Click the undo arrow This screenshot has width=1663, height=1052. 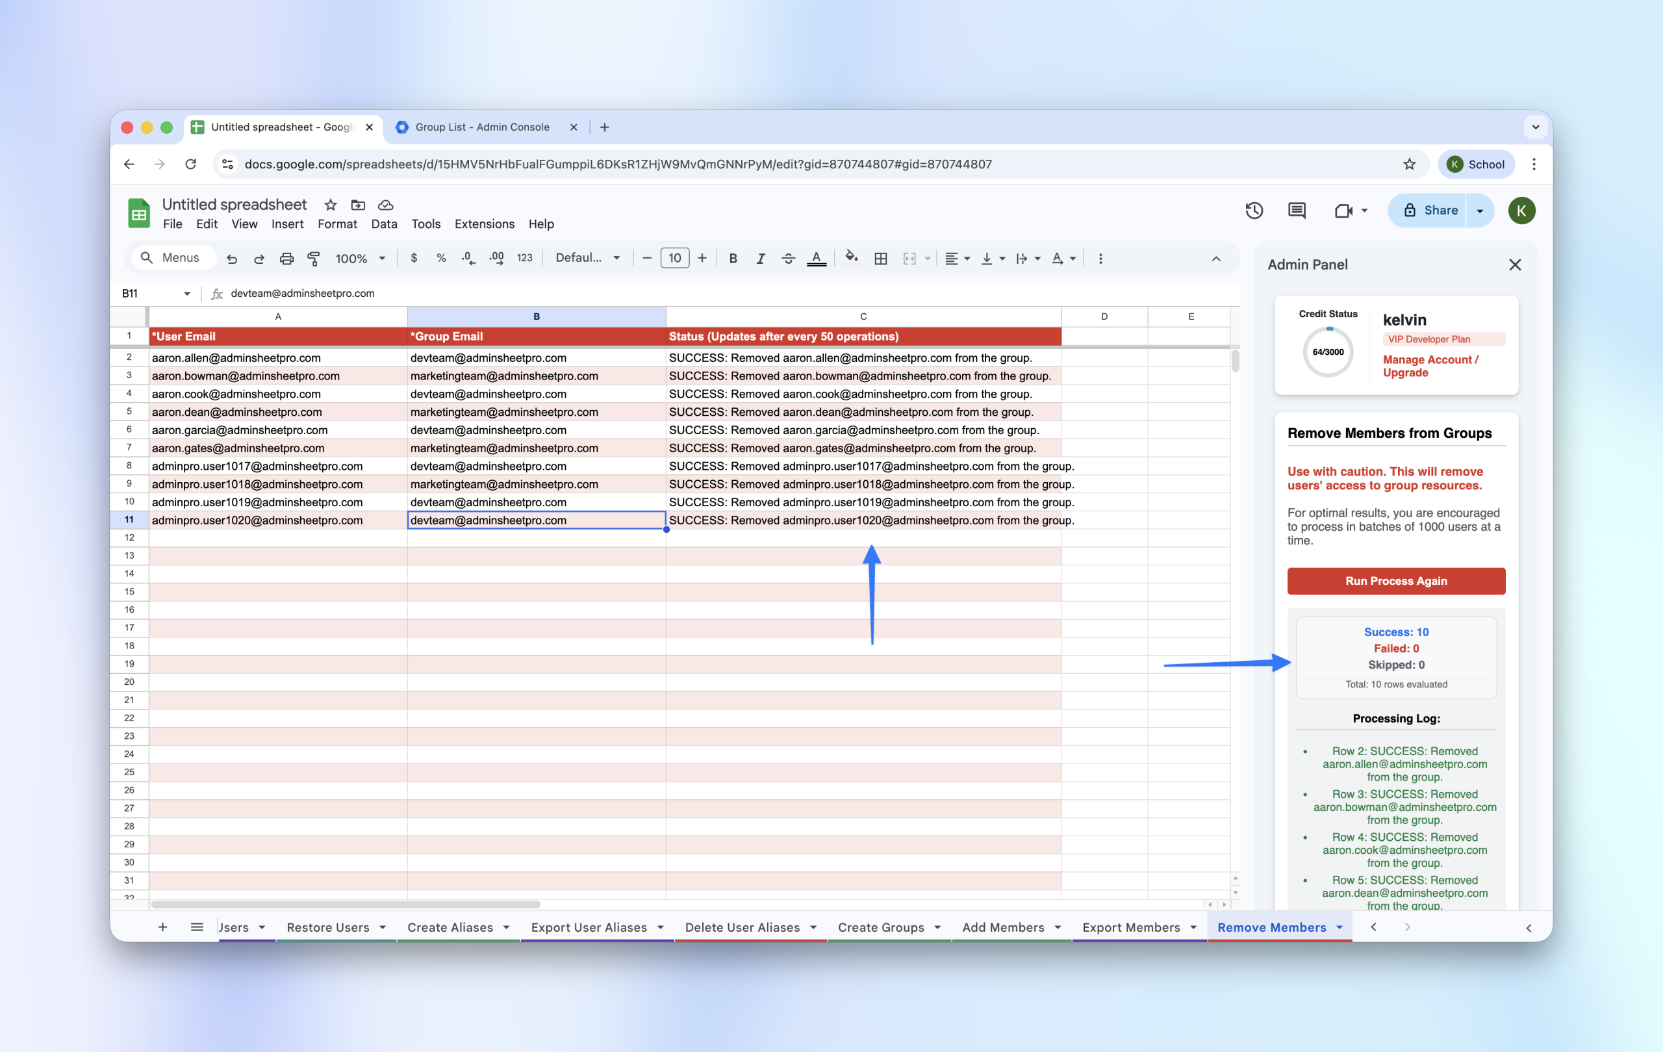(x=232, y=259)
